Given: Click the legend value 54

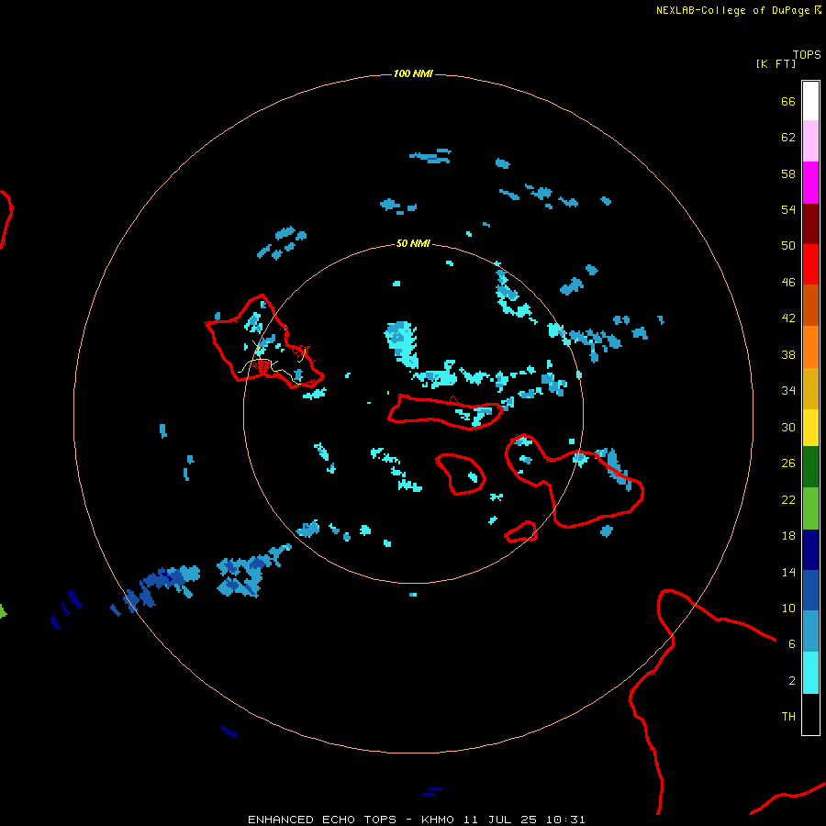Looking at the screenshot, I should [x=788, y=209].
